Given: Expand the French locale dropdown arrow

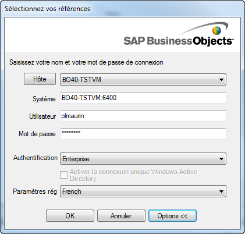Looking at the screenshot, I should (221, 192).
